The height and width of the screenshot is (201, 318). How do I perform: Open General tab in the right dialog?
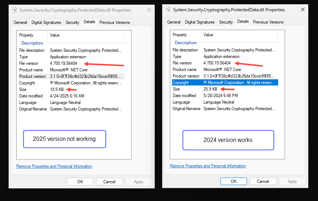tap(174, 22)
